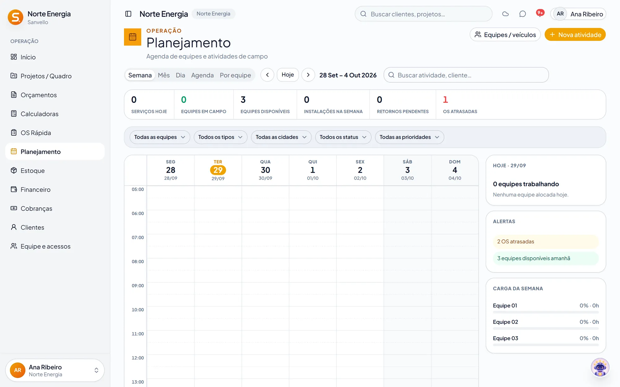Image resolution: width=620 pixels, height=387 pixels.
Task: Click the Nova atividade button
Action: coord(575,35)
